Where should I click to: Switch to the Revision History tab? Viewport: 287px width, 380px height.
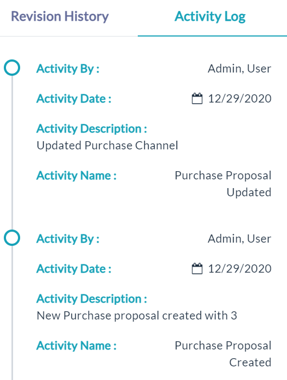click(60, 17)
